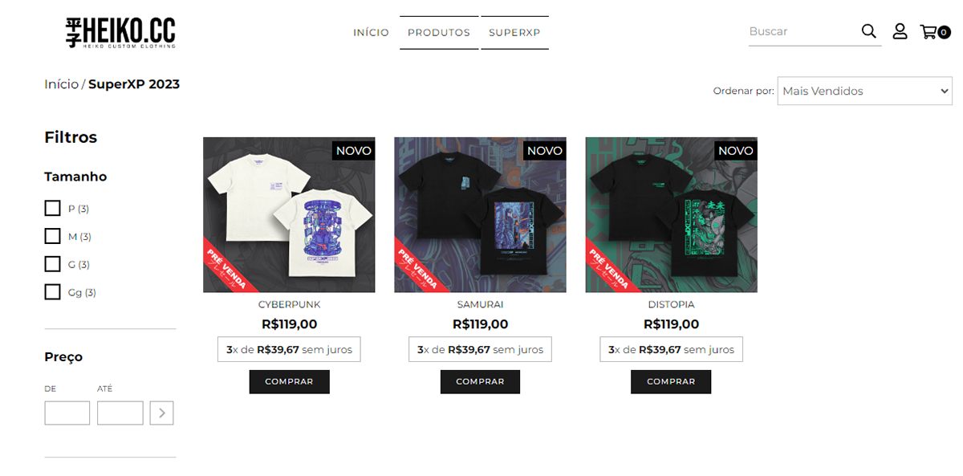963x476 pixels.
Task: Select the SUPERXP menu item
Action: pyautogui.click(x=515, y=33)
